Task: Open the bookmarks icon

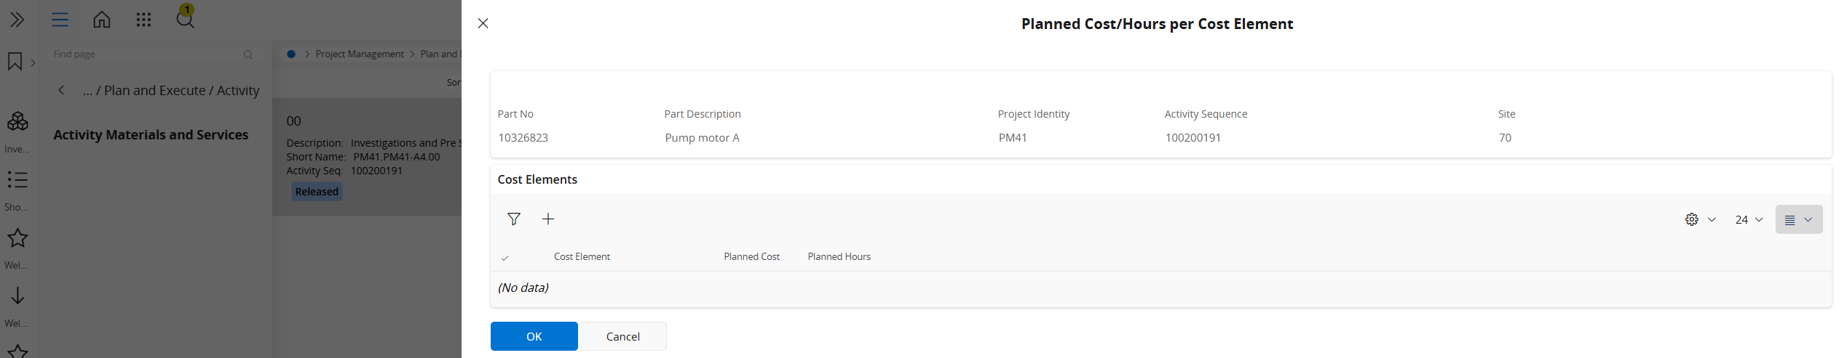Action: point(15,62)
